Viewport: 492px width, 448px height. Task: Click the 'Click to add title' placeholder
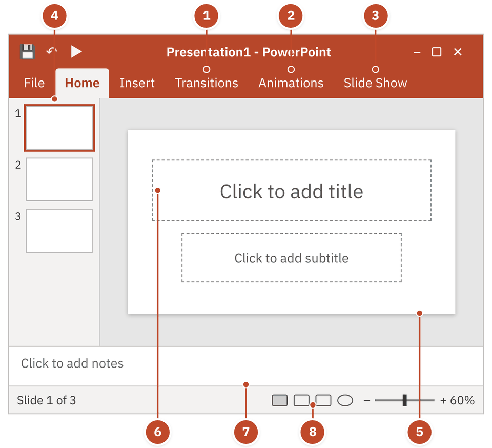[x=292, y=191]
